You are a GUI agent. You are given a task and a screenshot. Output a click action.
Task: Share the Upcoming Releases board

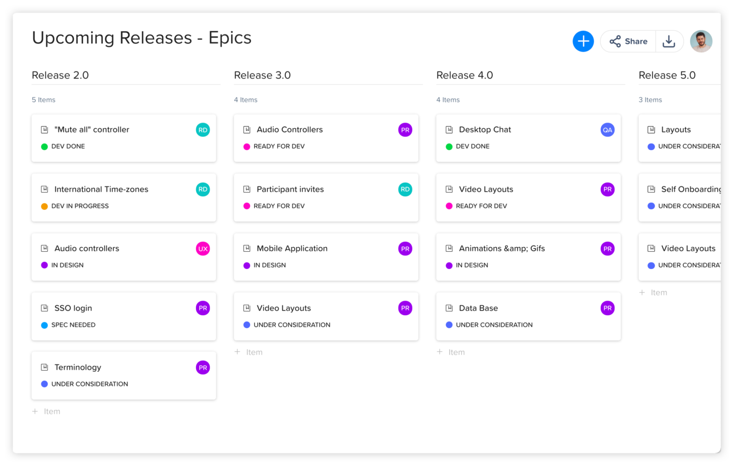coord(629,41)
